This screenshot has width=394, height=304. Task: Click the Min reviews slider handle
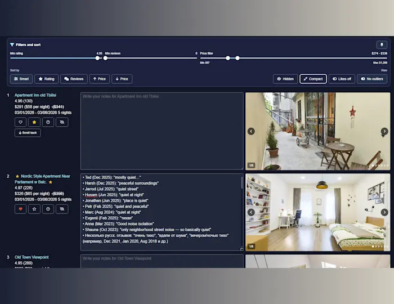105,58
